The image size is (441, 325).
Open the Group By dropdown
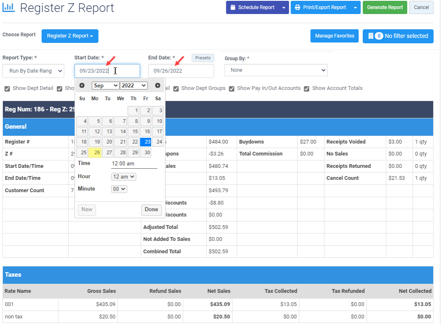pos(276,70)
